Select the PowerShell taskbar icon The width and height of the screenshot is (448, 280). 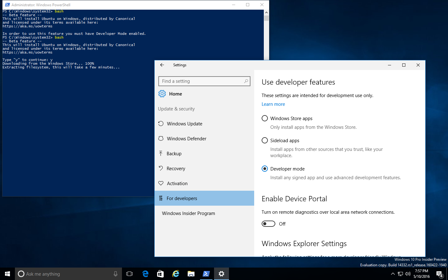[x=206, y=274]
